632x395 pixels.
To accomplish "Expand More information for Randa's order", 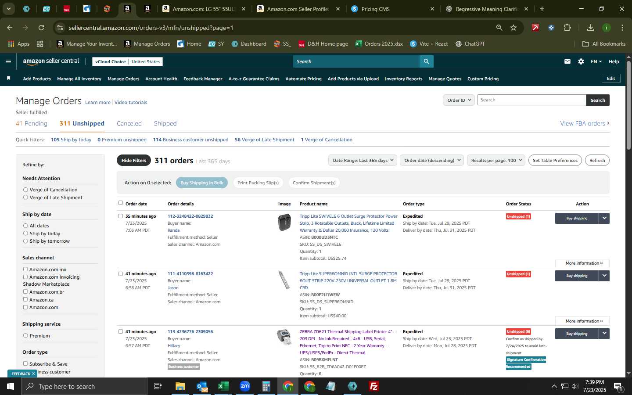I will click(x=582, y=263).
